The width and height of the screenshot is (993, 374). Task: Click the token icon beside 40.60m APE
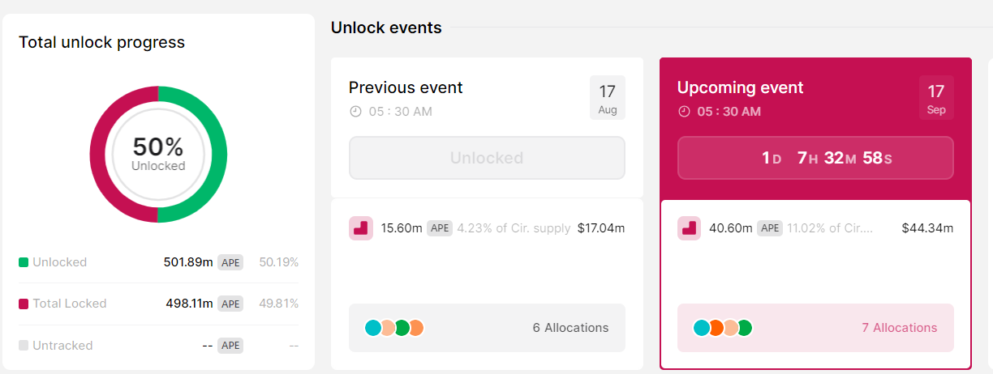coord(689,228)
